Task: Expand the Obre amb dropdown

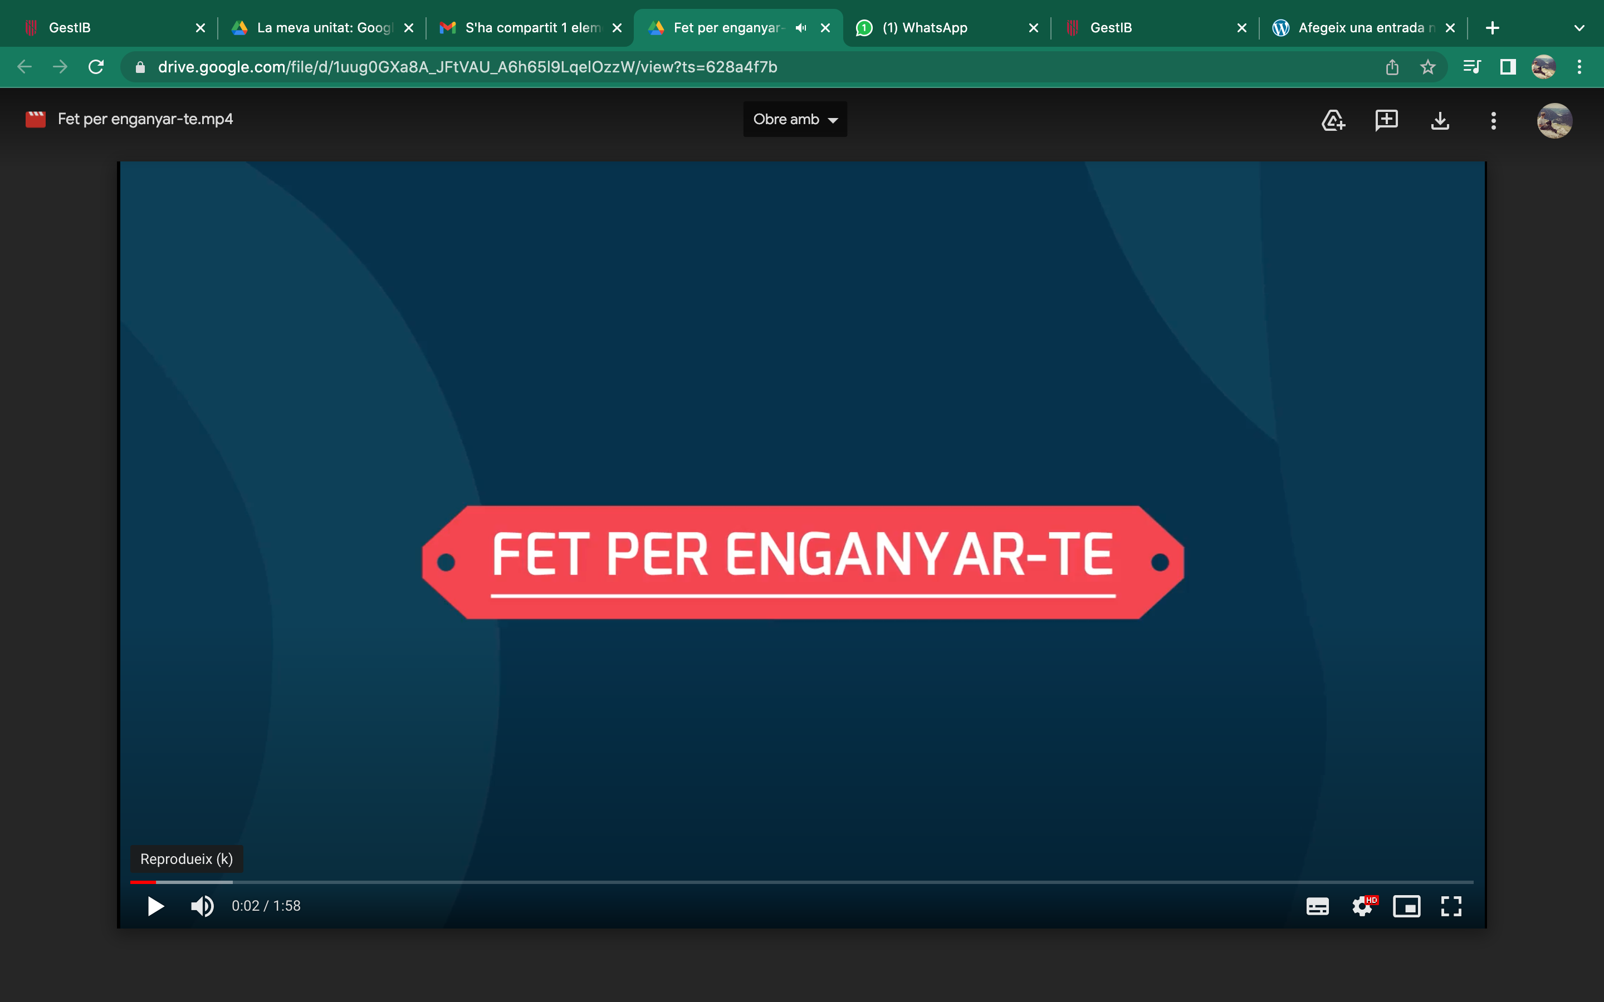Action: click(x=795, y=119)
